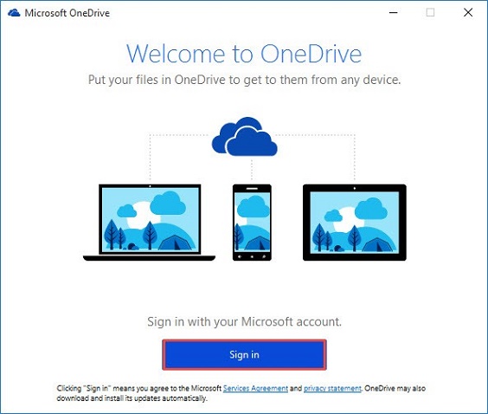The width and height of the screenshot is (488, 414).
Task: Open the Services Agreement link
Action: (255, 389)
